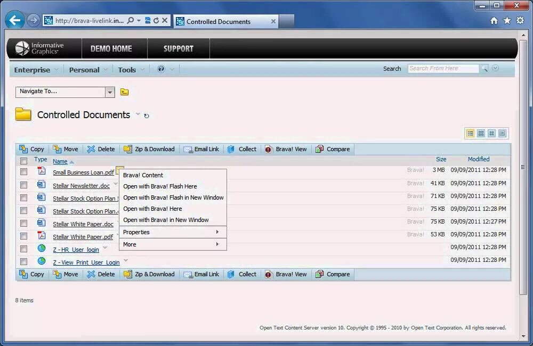Select the last view mode icon
The height and width of the screenshot is (346, 533).
[503, 133]
